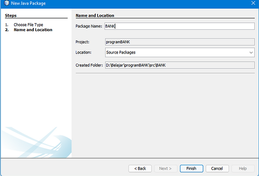The width and height of the screenshot is (259, 176).
Task: Click the Name and Location panel heading
Action: click(95, 16)
